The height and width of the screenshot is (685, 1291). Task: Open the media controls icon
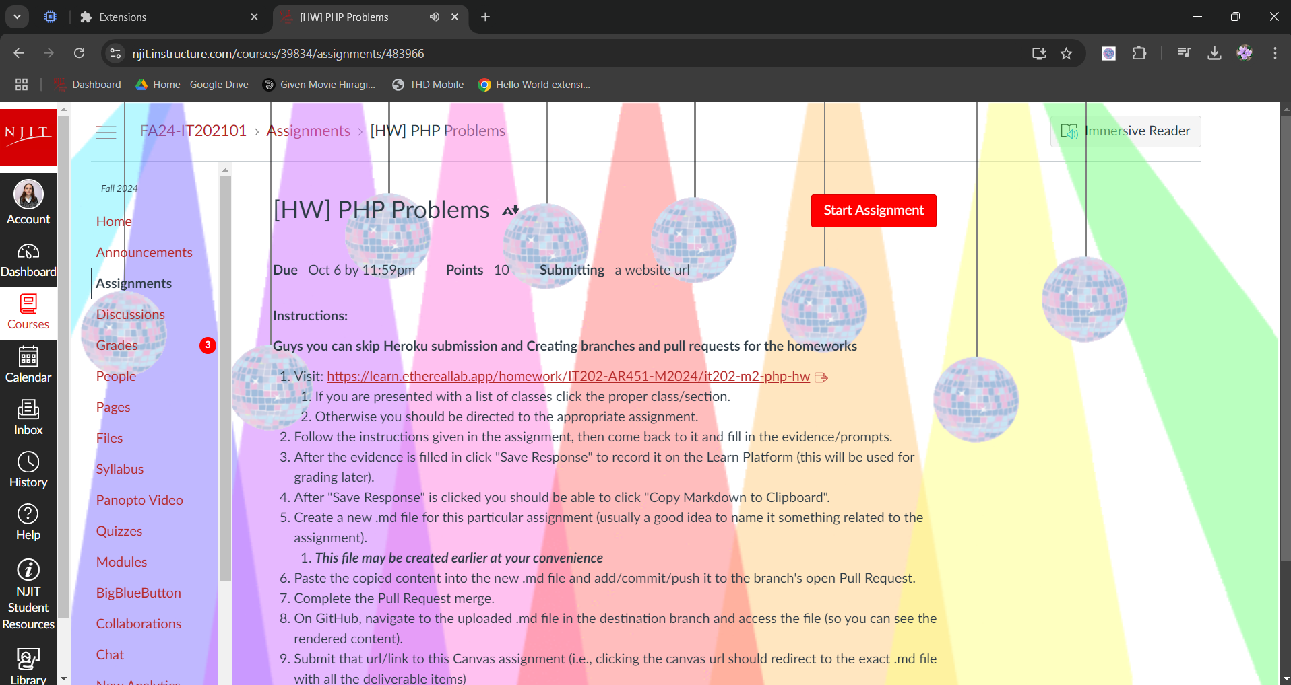1184,53
